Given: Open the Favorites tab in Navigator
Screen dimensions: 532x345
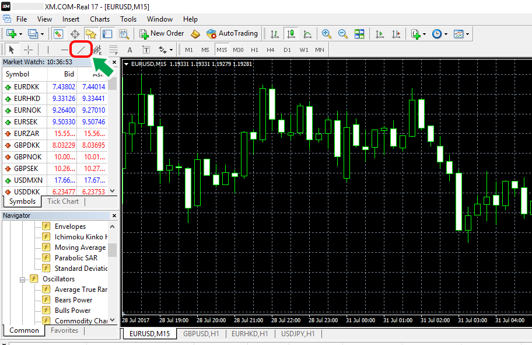Looking at the screenshot, I should click(64, 330).
